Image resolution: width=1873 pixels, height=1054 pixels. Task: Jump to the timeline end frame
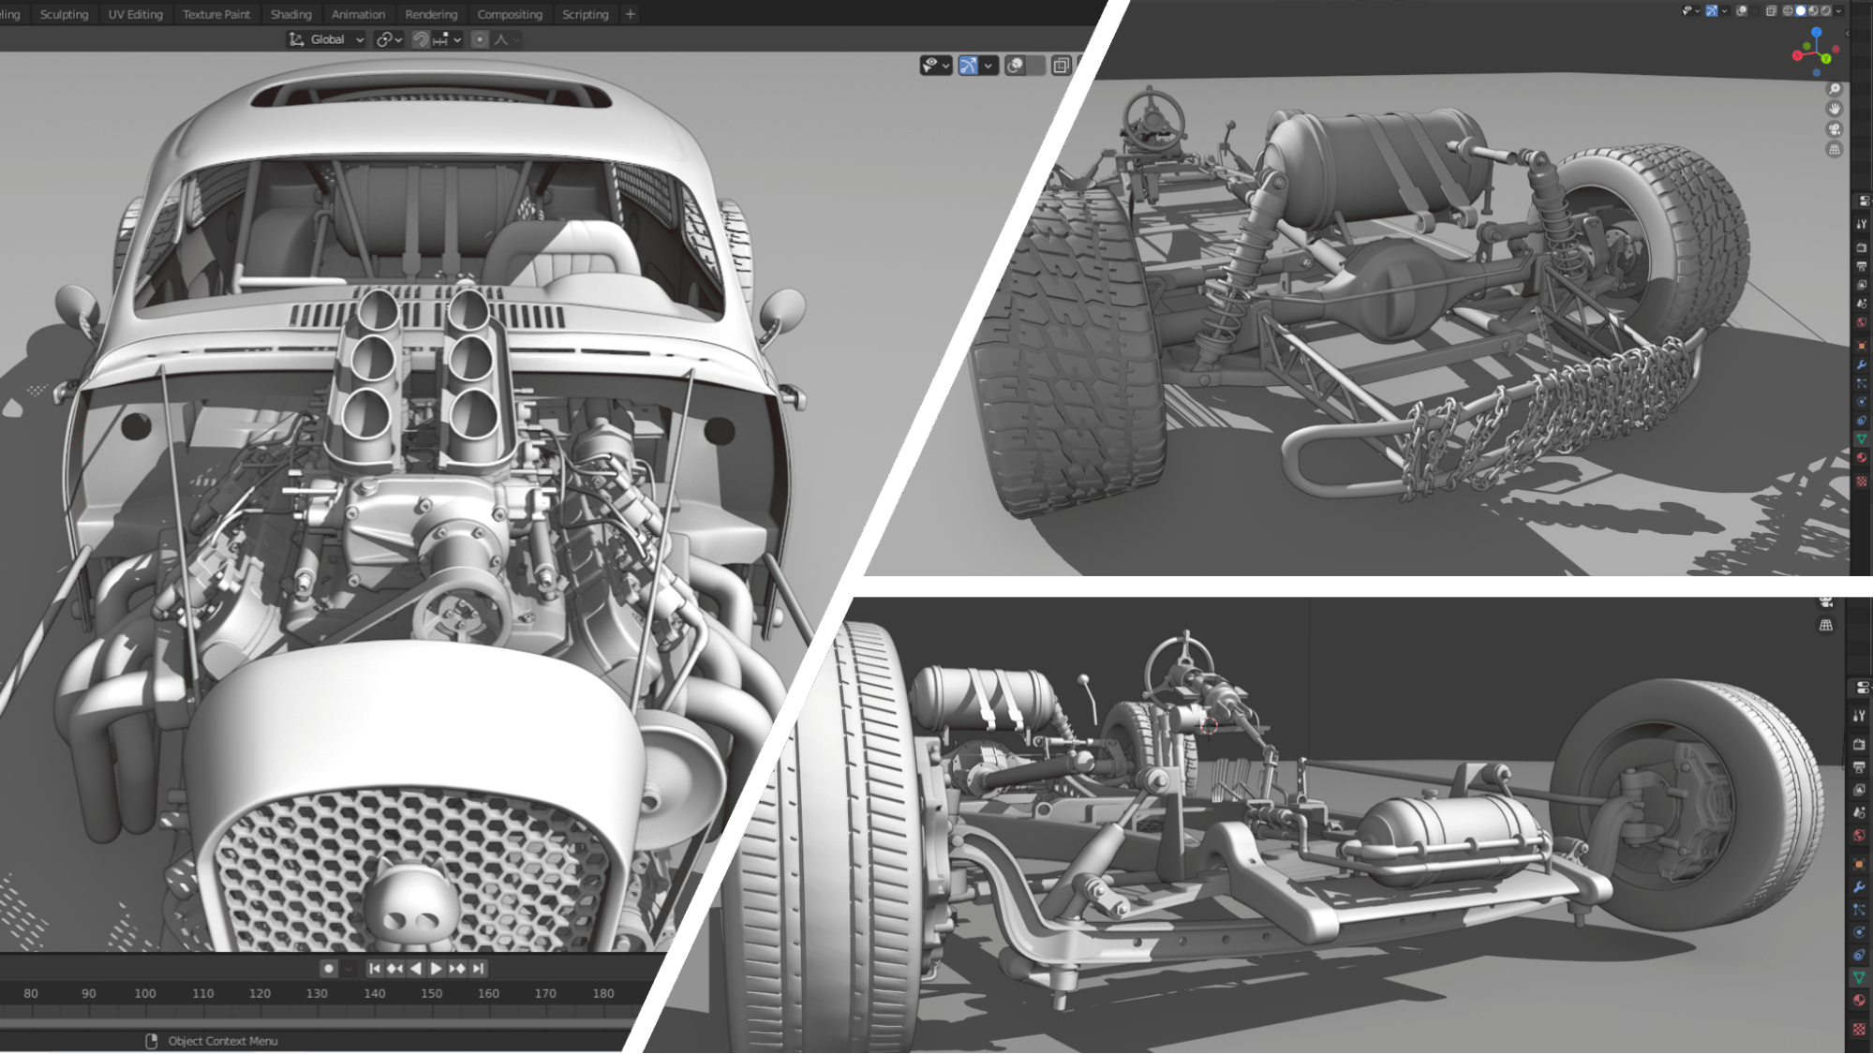click(478, 969)
